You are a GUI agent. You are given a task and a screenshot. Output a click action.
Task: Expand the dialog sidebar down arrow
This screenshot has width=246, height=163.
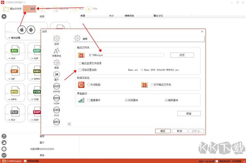pos(69,124)
